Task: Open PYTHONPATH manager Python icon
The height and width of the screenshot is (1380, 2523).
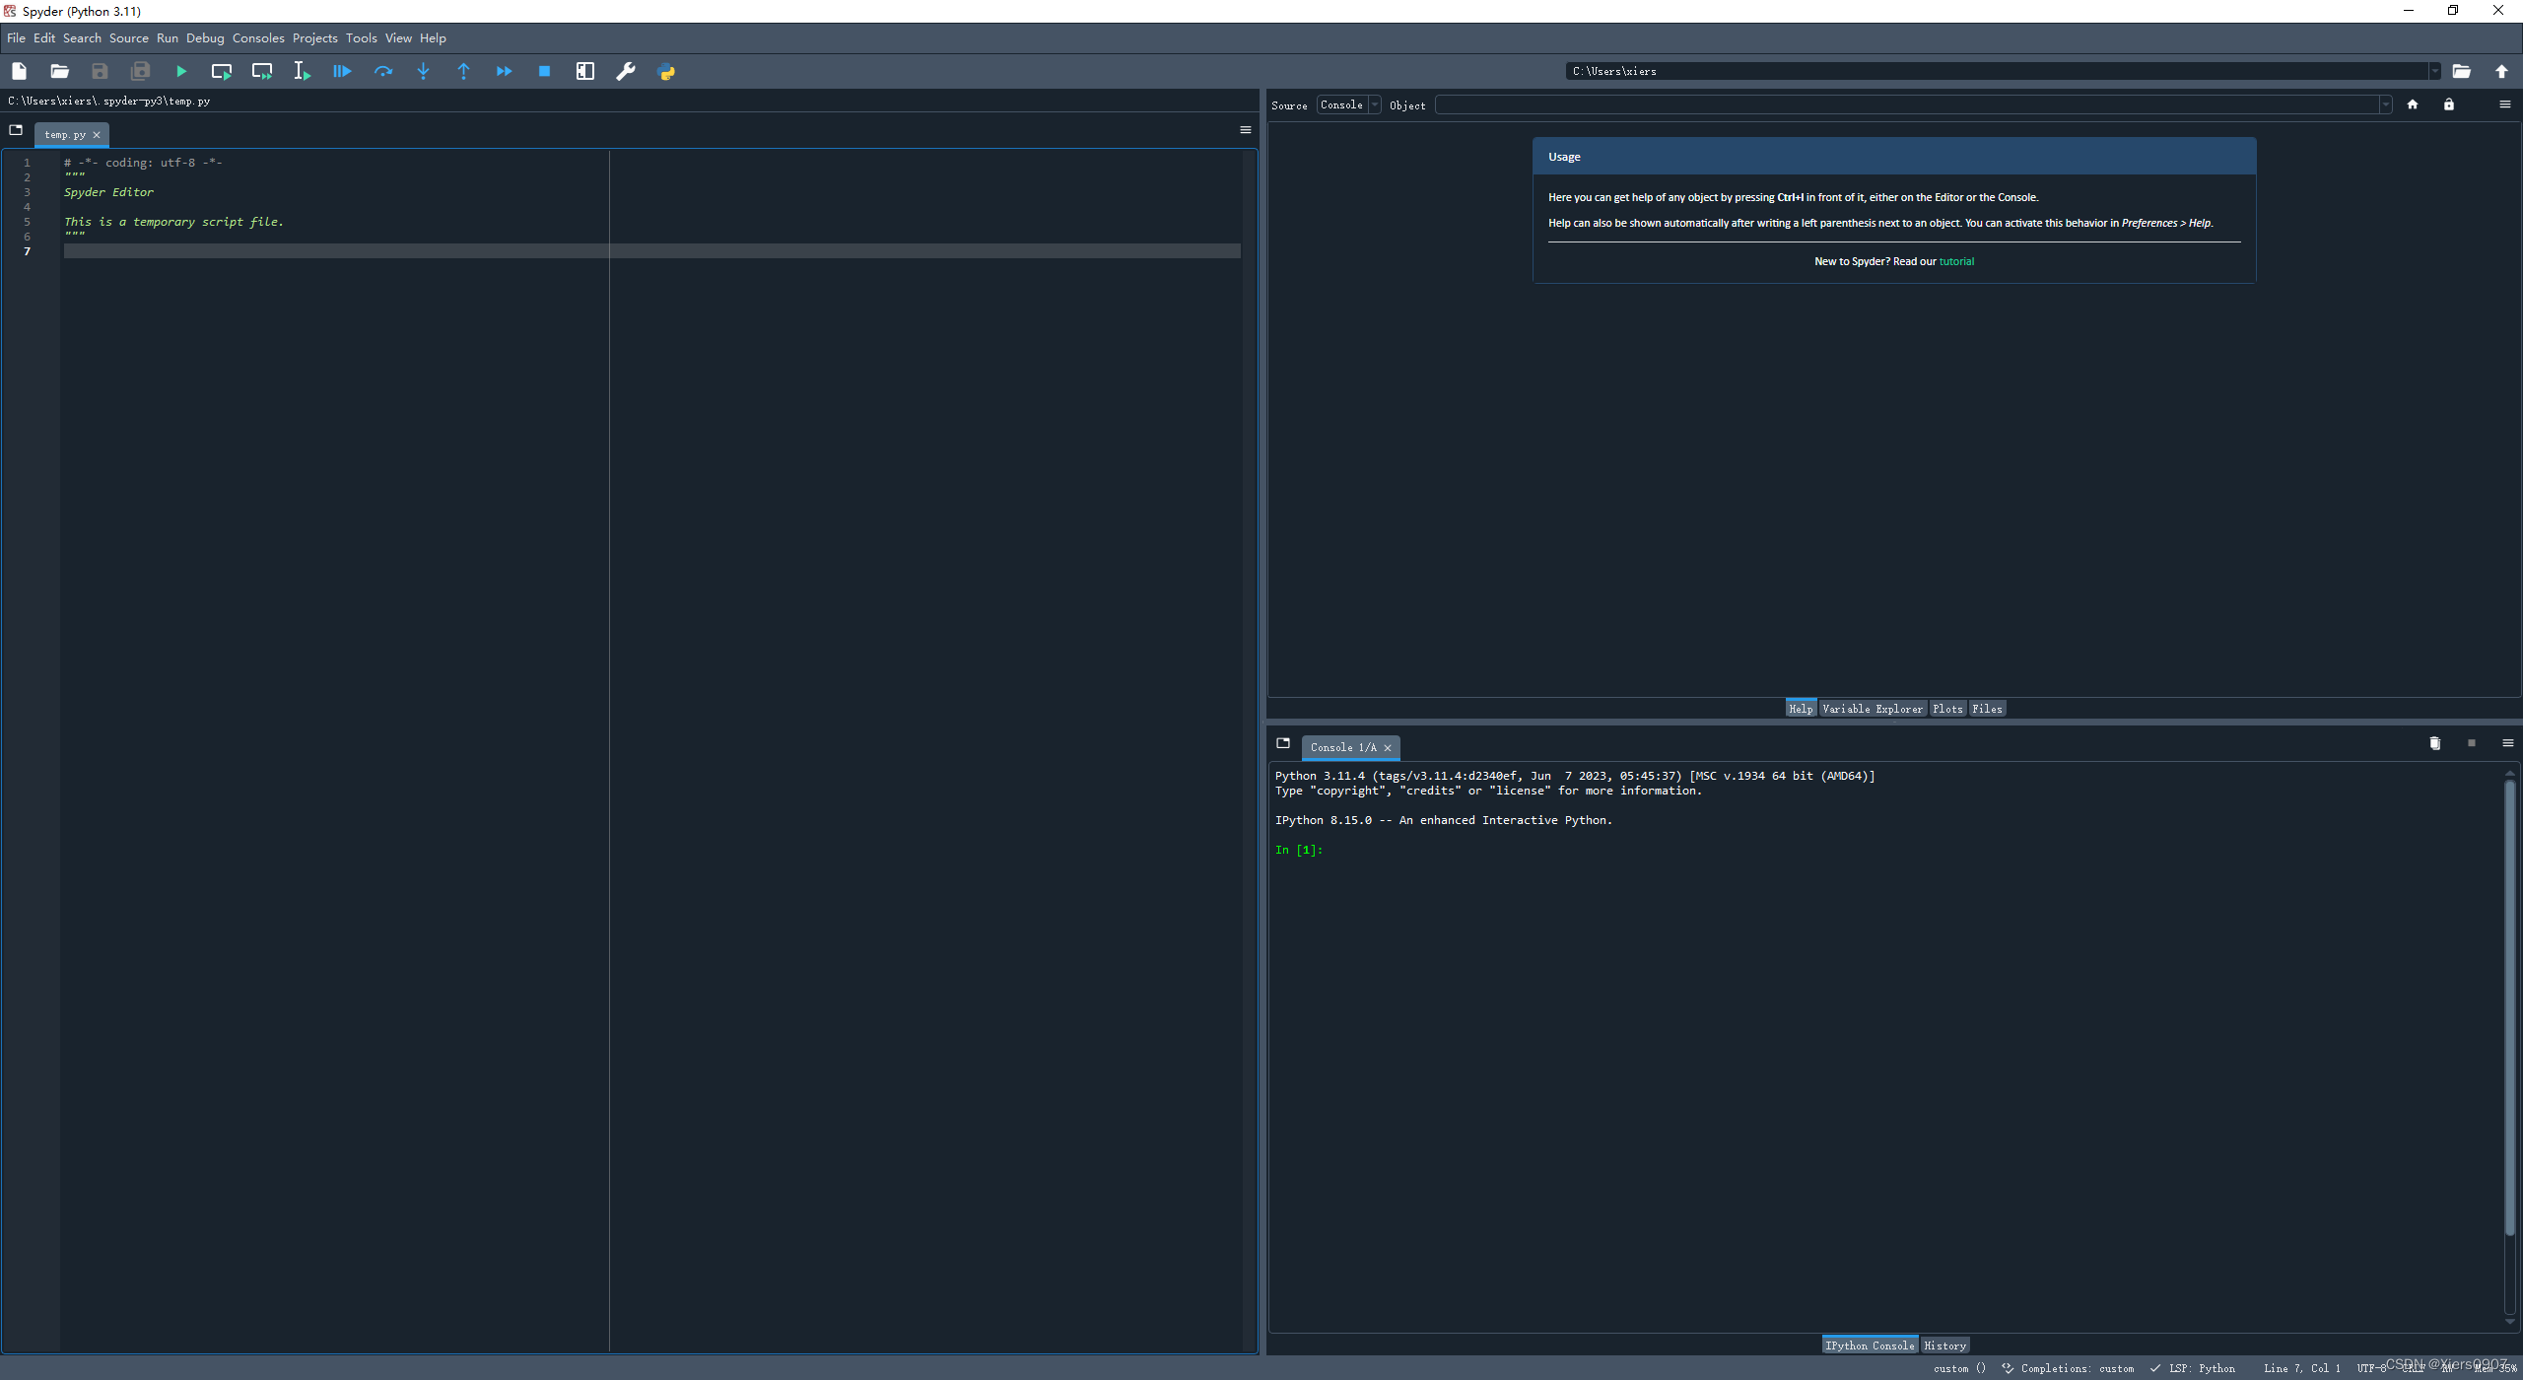Action: (x=666, y=71)
